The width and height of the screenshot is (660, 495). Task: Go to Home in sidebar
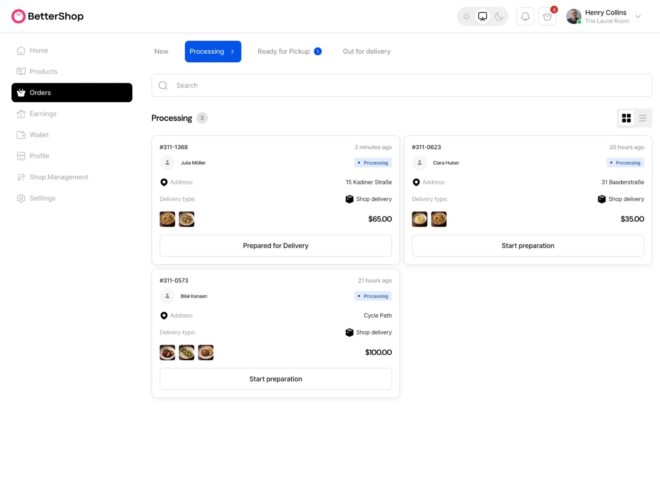[x=72, y=50]
